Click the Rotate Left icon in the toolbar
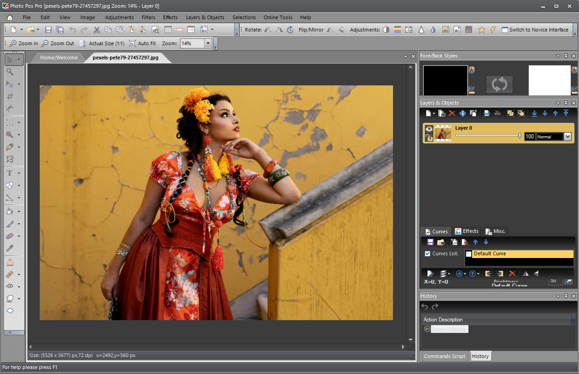Image resolution: width=579 pixels, height=374 pixels. tap(268, 29)
